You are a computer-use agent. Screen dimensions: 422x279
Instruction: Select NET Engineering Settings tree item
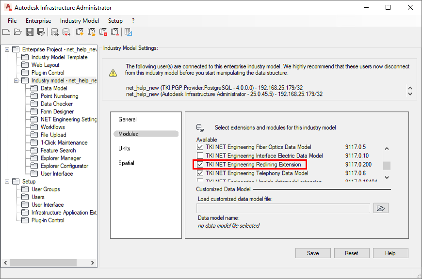pos(68,119)
